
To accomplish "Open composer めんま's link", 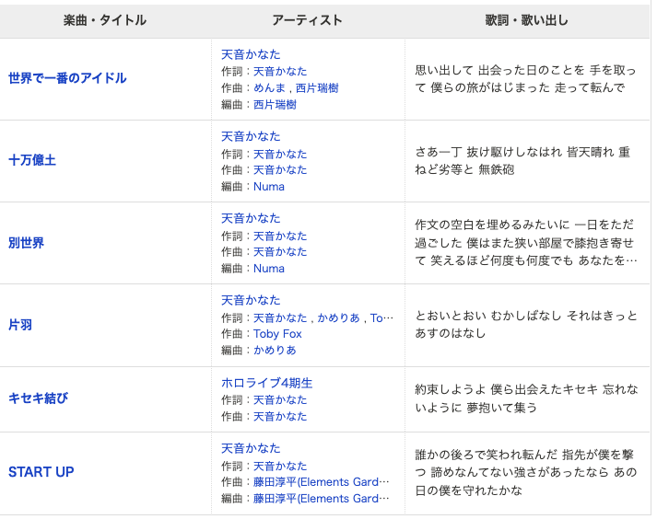I will click(x=270, y=88).
